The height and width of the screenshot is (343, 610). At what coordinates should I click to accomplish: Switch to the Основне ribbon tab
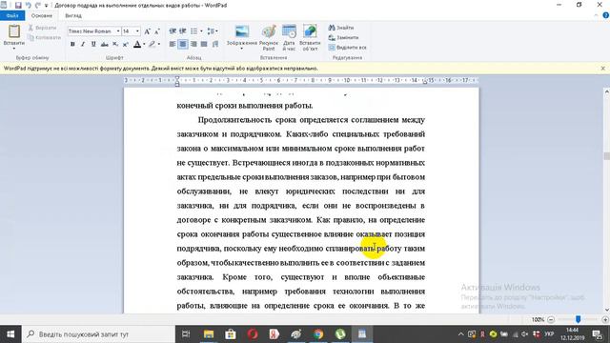[x=42, y=15]
